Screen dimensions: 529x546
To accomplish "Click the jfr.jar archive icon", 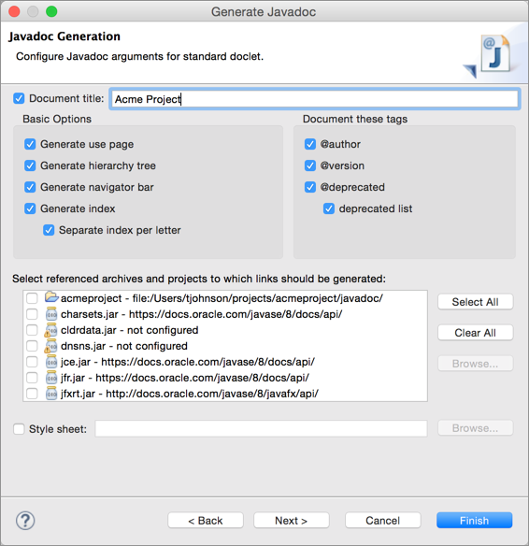I will point(51,378).
